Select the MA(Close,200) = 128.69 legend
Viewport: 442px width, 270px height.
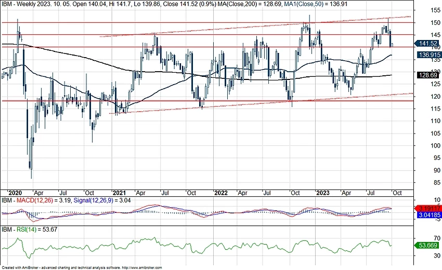point(250,4)
